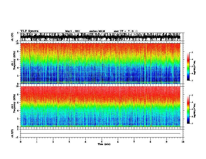Click the "-5" tick on ch.3(V) axis

[x=17, y=137]
